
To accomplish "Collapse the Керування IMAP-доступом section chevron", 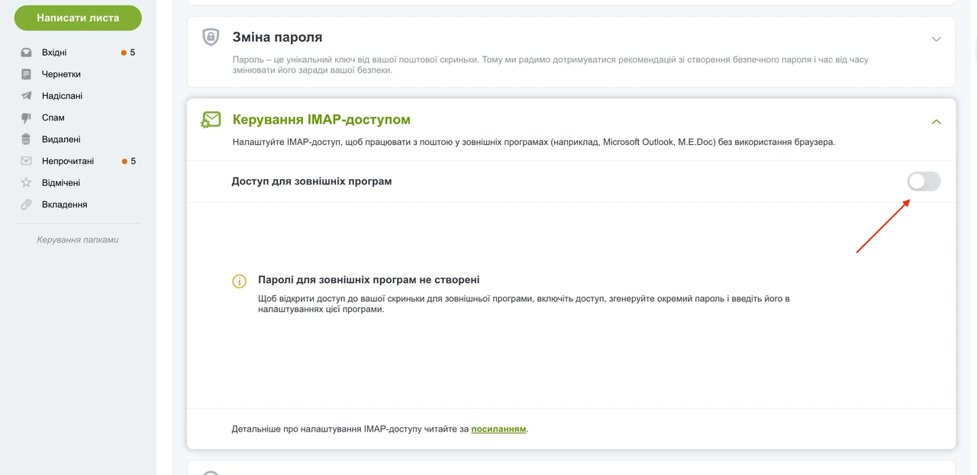I will 937,122.
